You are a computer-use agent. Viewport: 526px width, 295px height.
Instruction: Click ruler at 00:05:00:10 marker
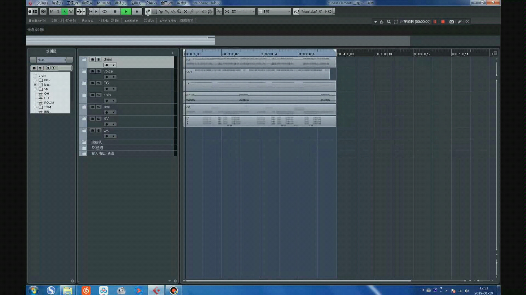coord(383,54)
